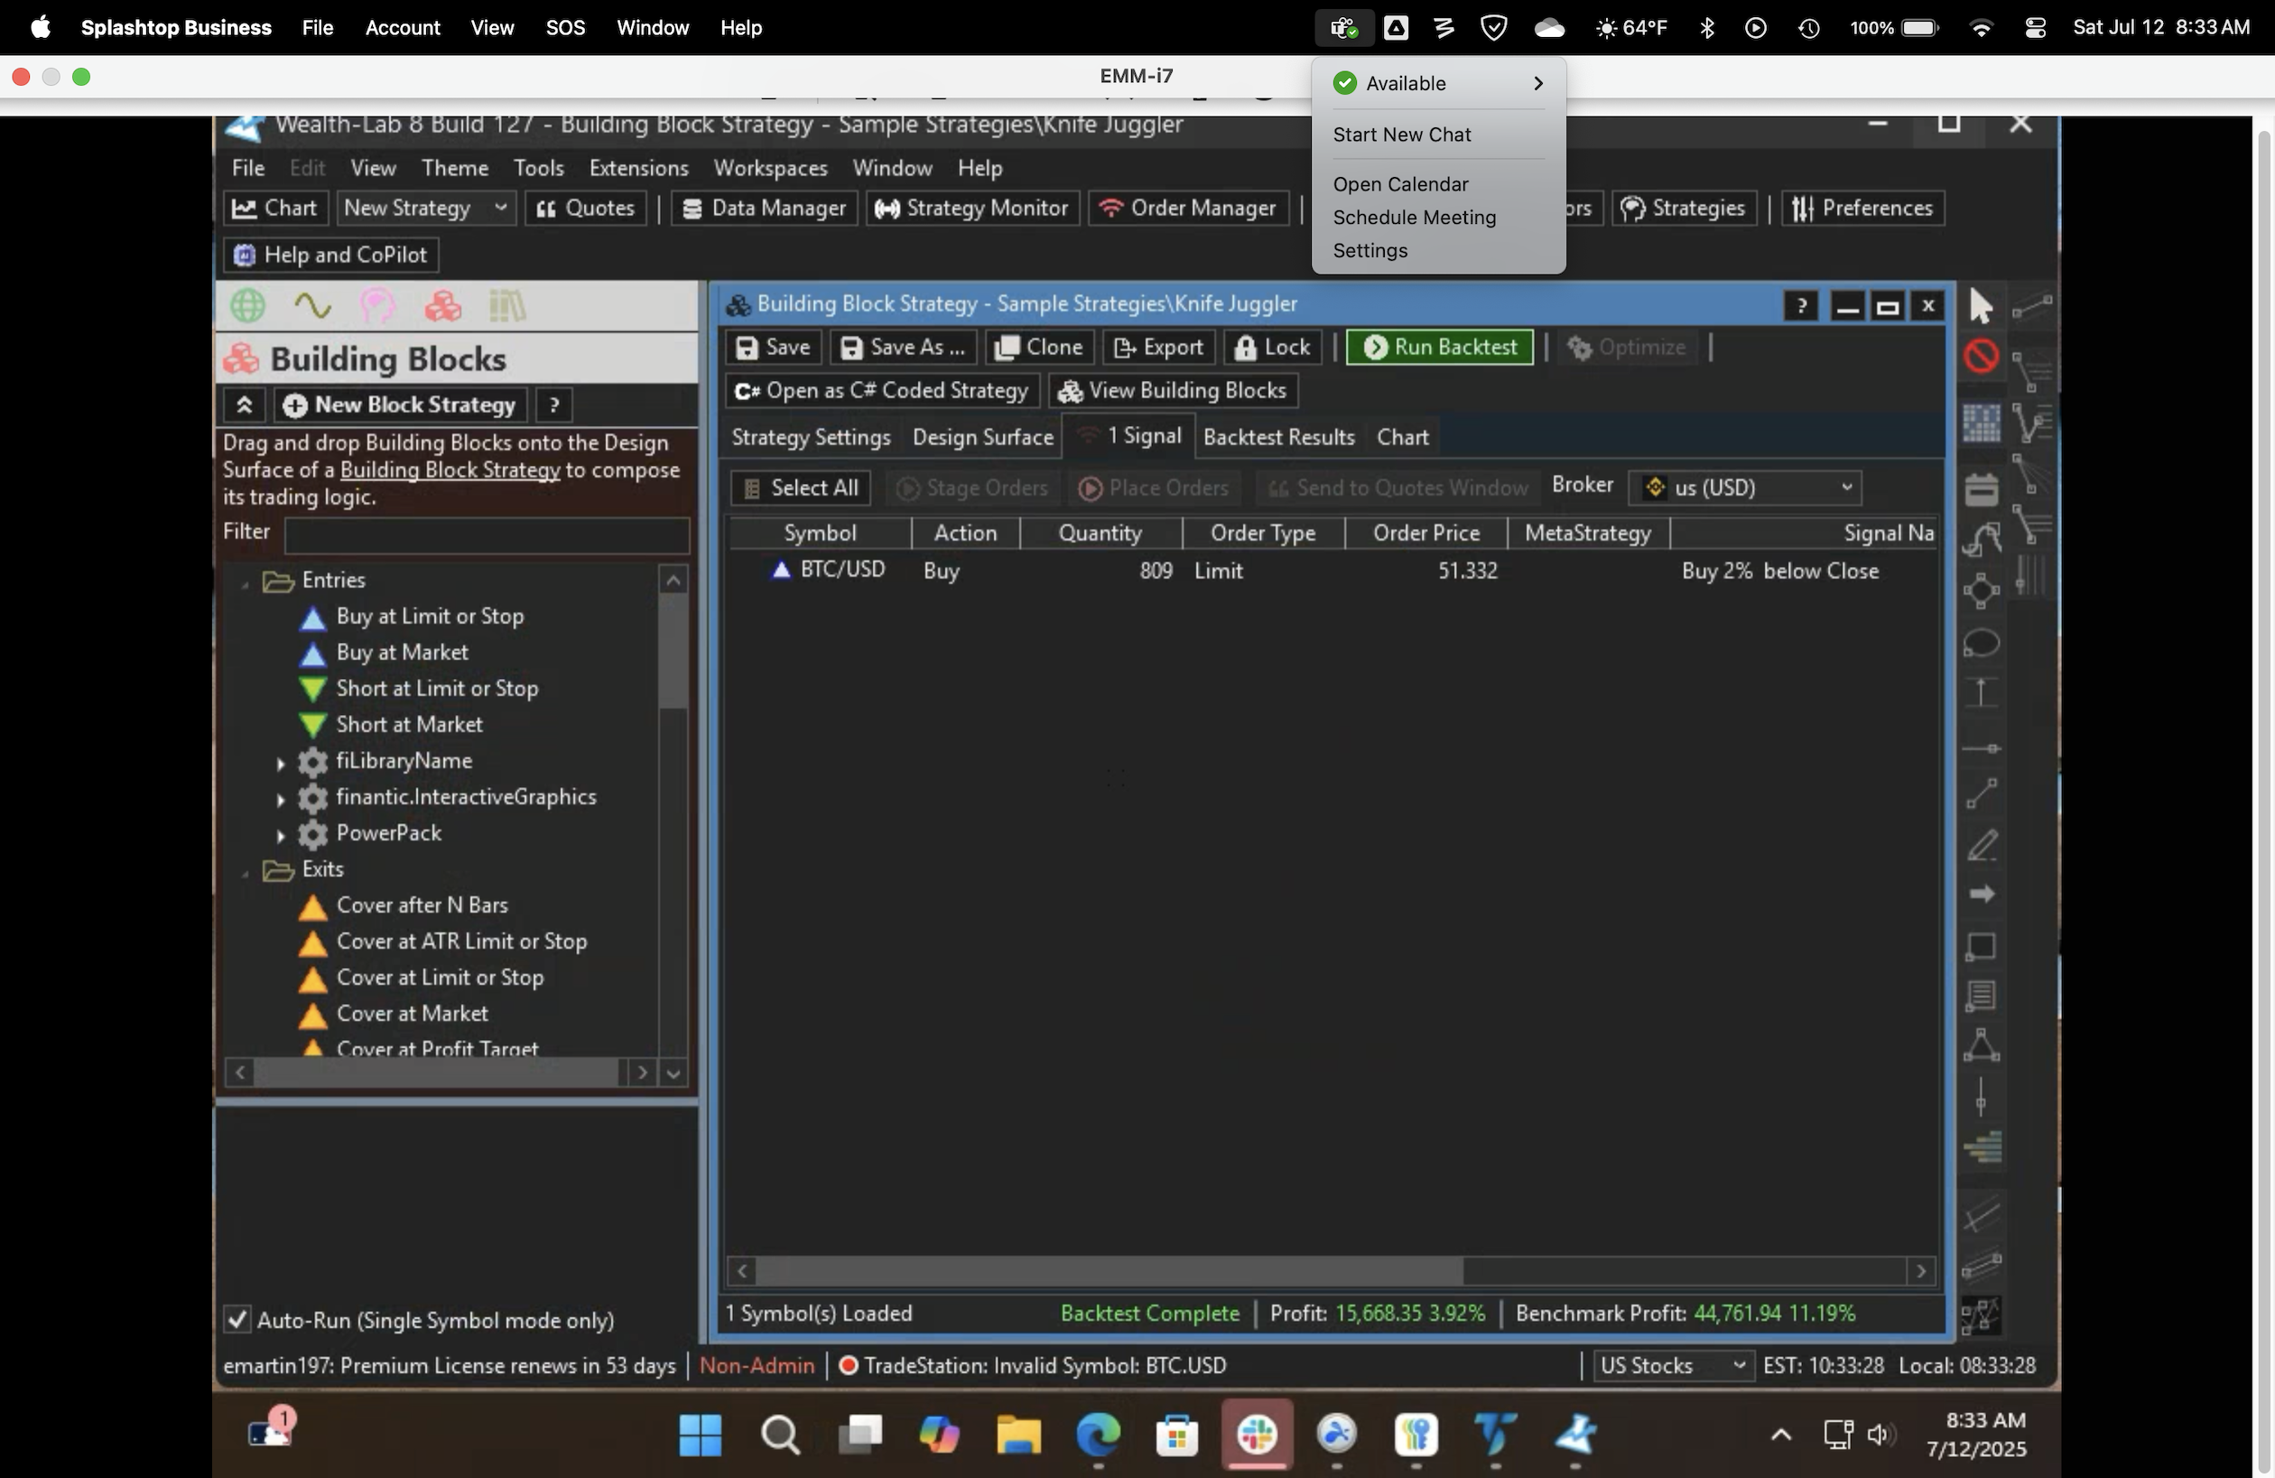2275x1478 pixels.
Task: Open Slack from the Windows taskbar
Action: (x=1257, y=1434)
